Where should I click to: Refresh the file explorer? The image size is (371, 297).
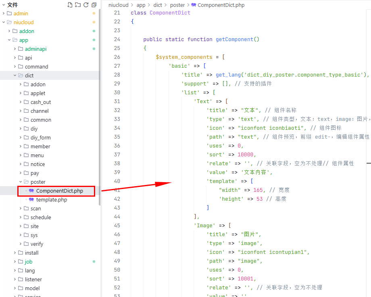point(86,5)
